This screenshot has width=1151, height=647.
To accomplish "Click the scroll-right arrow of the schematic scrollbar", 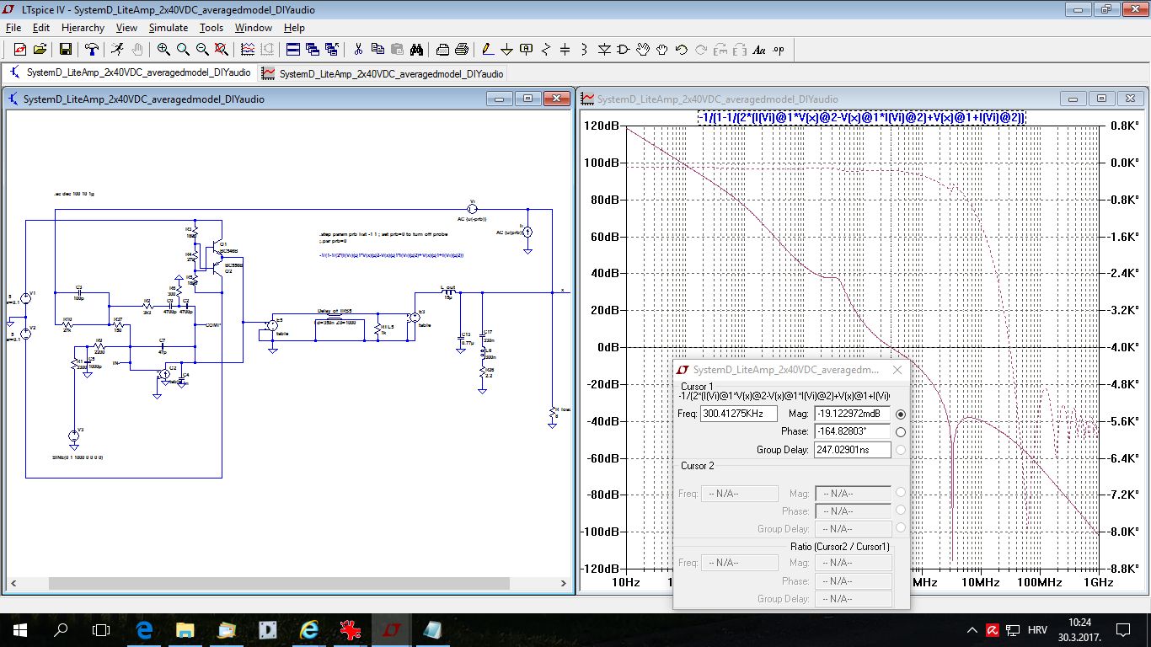I will tap(565, 583).
